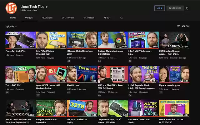Click the 'Linus Tech Tips' channel name
The image size is (200, 125).
click(x=32, y=7)
